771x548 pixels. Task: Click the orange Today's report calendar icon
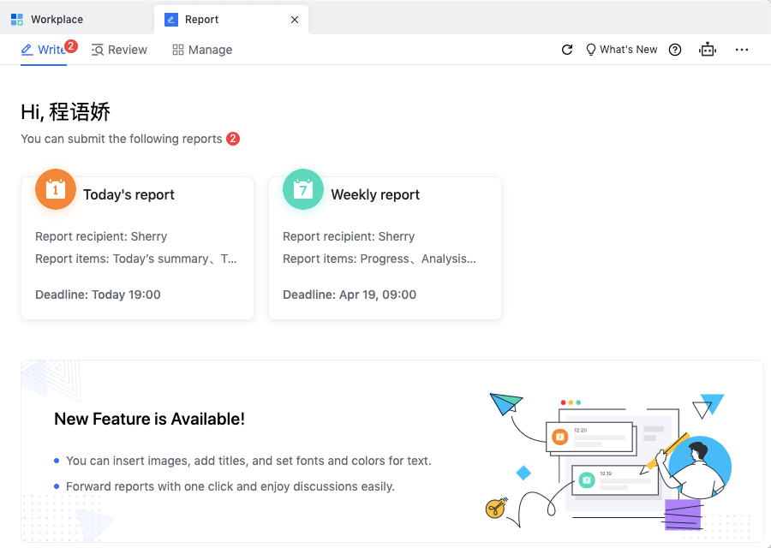point(56,189)
